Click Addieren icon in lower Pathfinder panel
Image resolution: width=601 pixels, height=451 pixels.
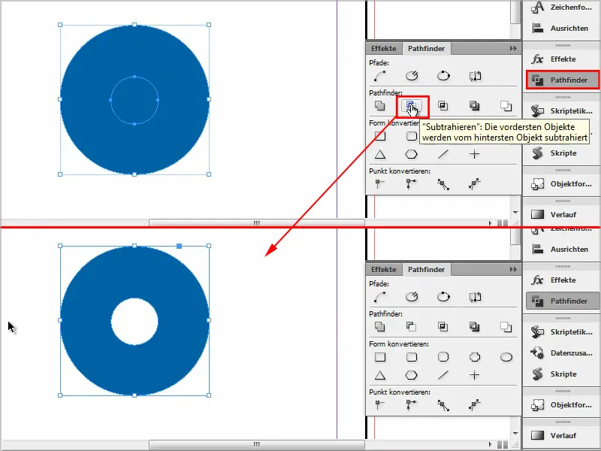point(380,327)
